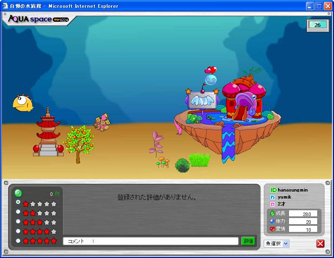Open the 魚選択 fish selection dropdown
Screen dimensions: 334x258
point(277,244)
